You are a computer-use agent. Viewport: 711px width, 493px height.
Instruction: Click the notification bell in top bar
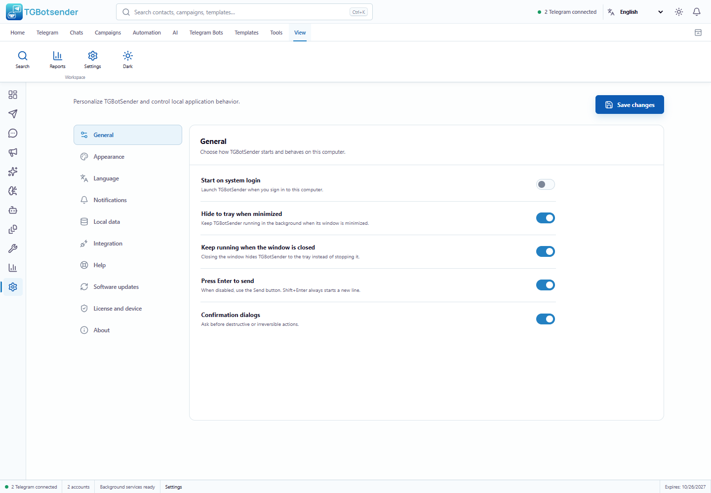[697, 12]
